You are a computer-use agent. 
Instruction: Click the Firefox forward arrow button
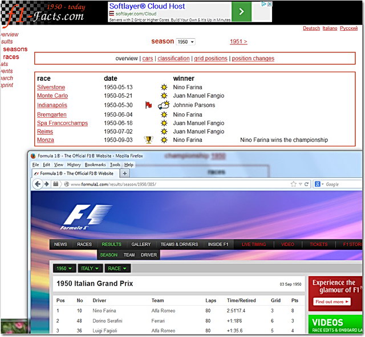47,184
